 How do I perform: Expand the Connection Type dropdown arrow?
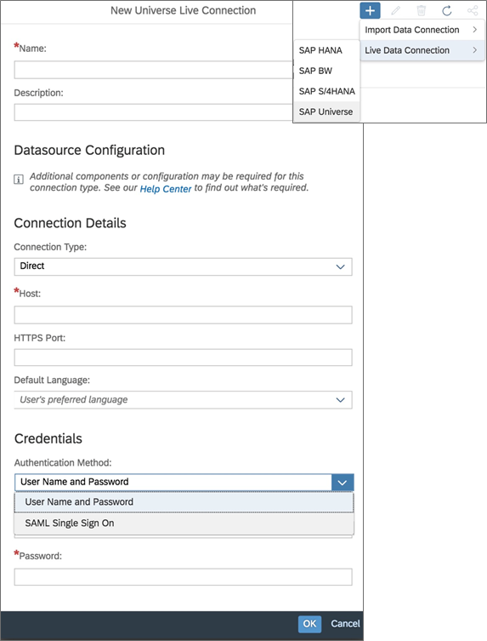coord(341,266)
